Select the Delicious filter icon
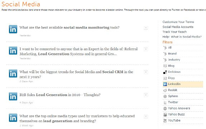 point(165,72)
